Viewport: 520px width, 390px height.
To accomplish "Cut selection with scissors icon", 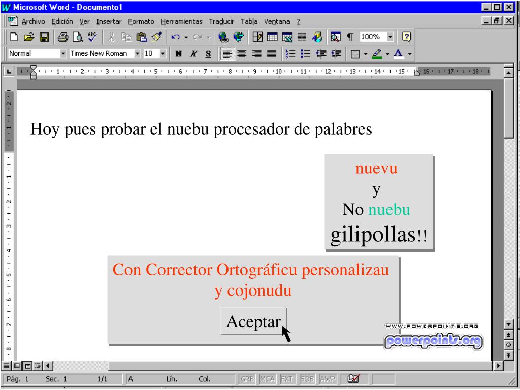I will tap(111, 37).
